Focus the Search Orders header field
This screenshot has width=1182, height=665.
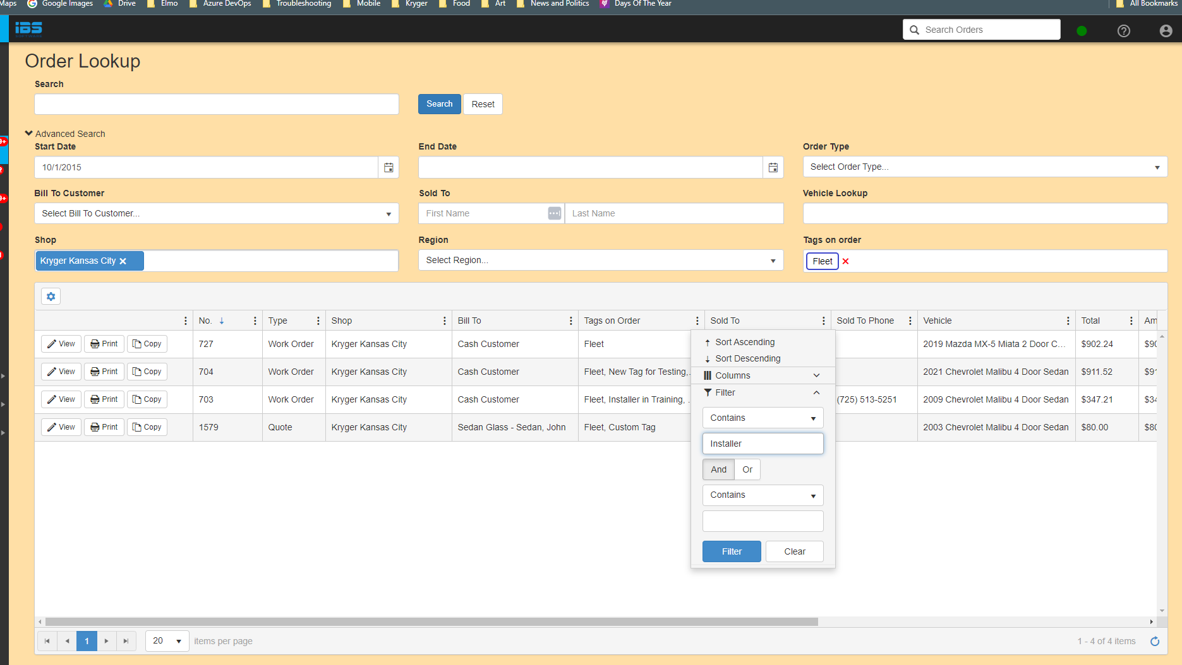[x=982, y=30]
